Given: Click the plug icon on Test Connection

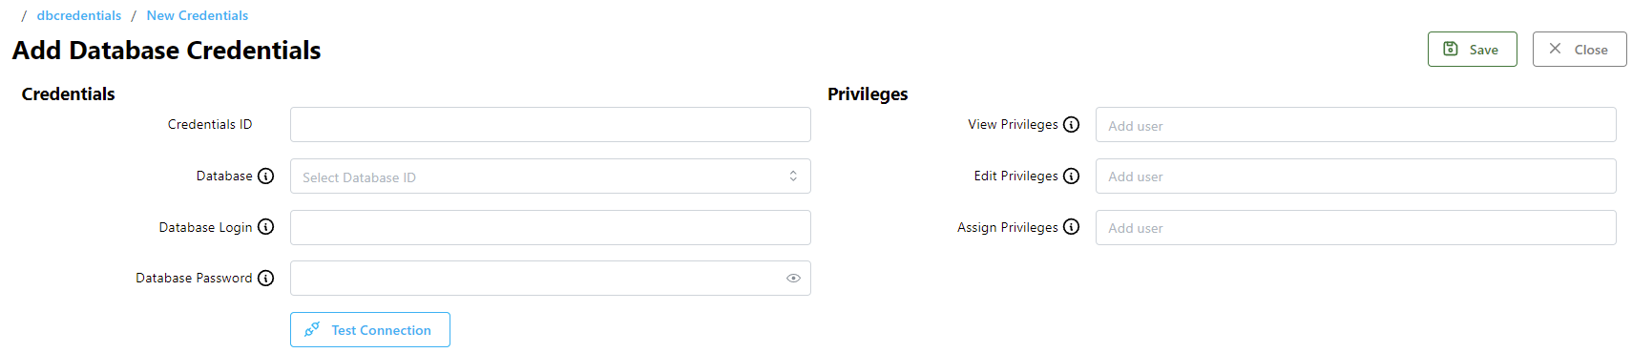Looking at the screenshot, I should coord(311,329).
